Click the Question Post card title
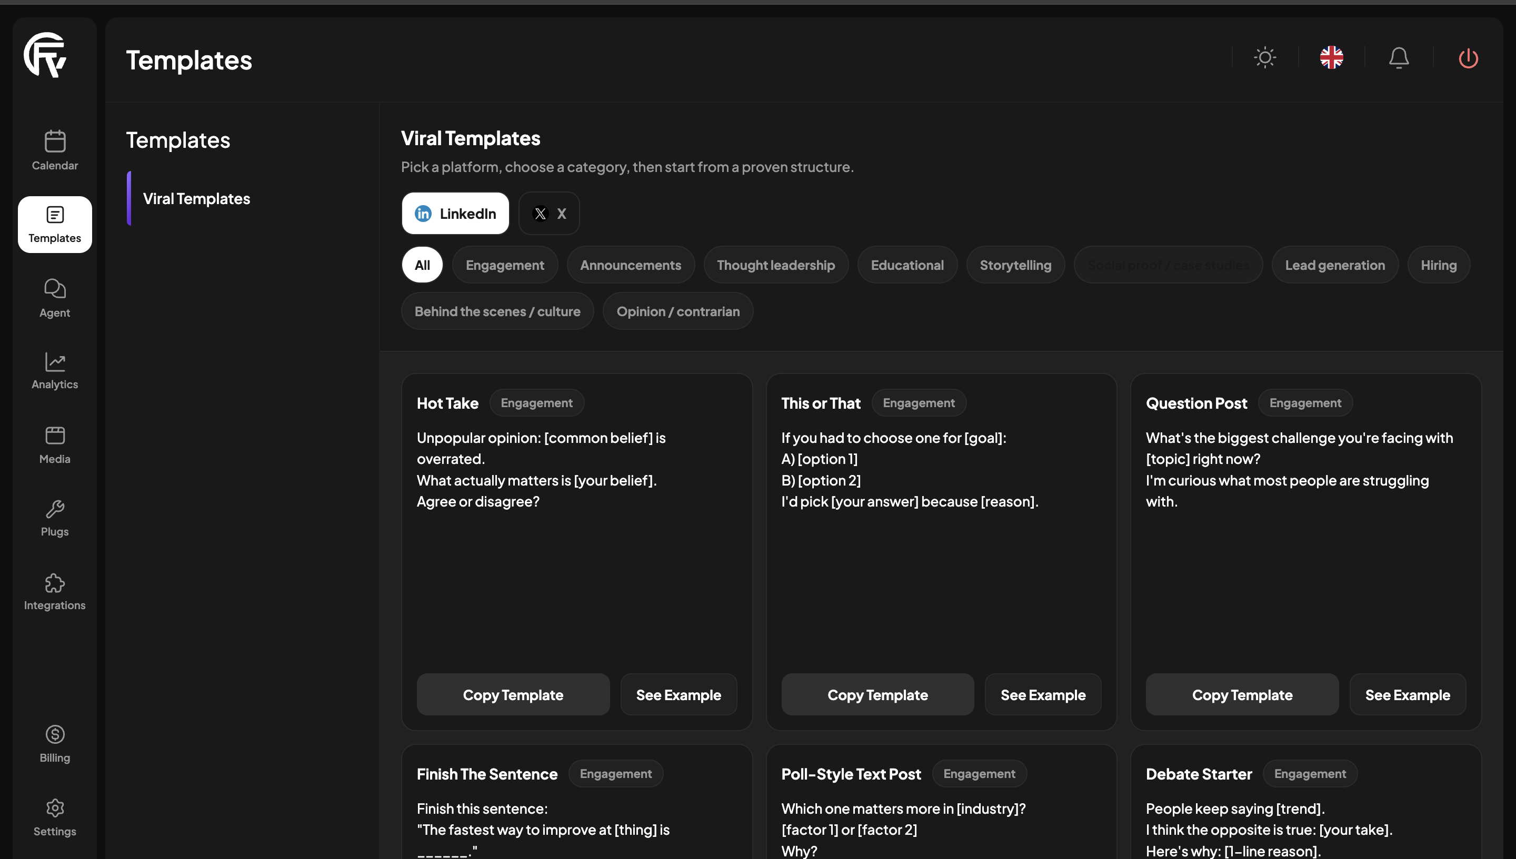 tap(1196, 403)
